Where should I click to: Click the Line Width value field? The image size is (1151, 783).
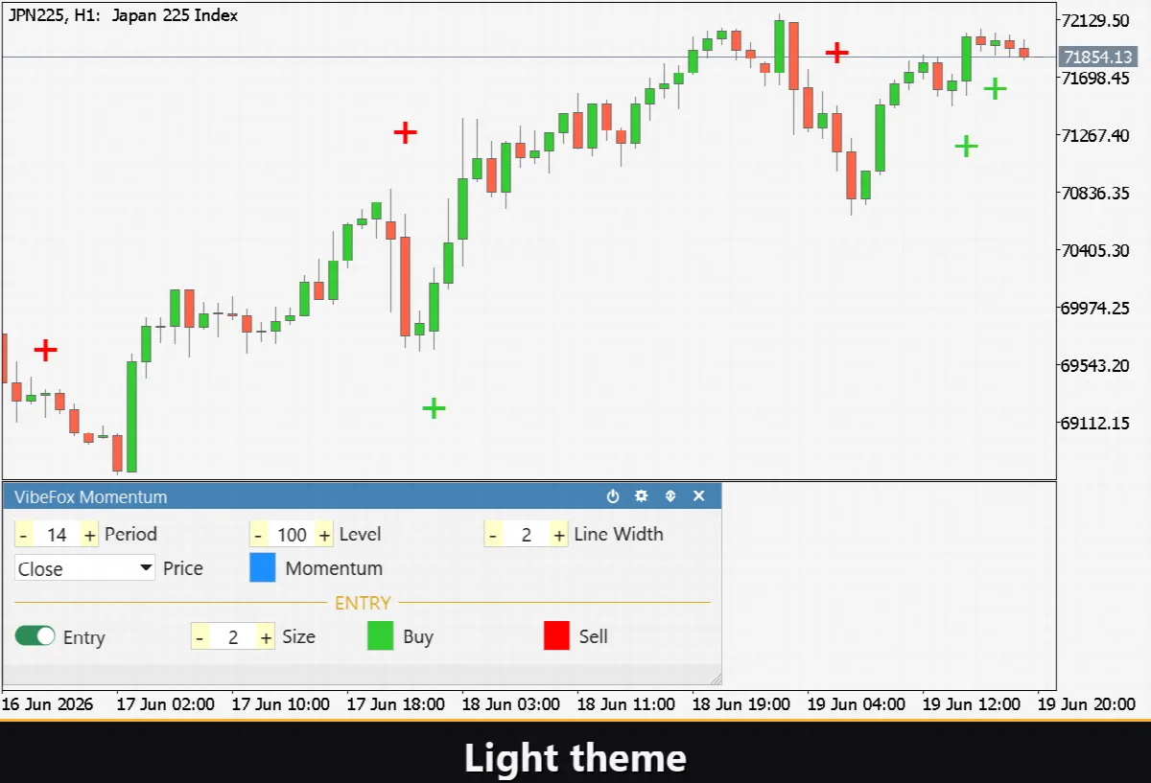point(526,535)
